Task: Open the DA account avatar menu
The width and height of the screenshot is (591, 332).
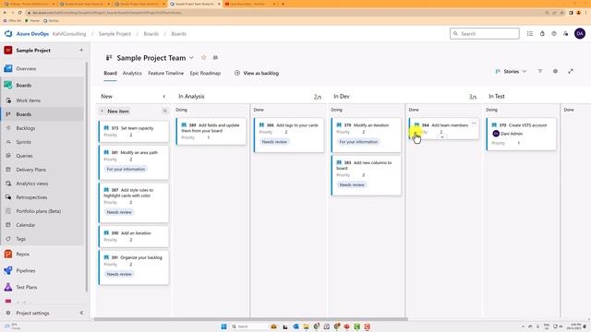Action: click(x=580, y=34)
